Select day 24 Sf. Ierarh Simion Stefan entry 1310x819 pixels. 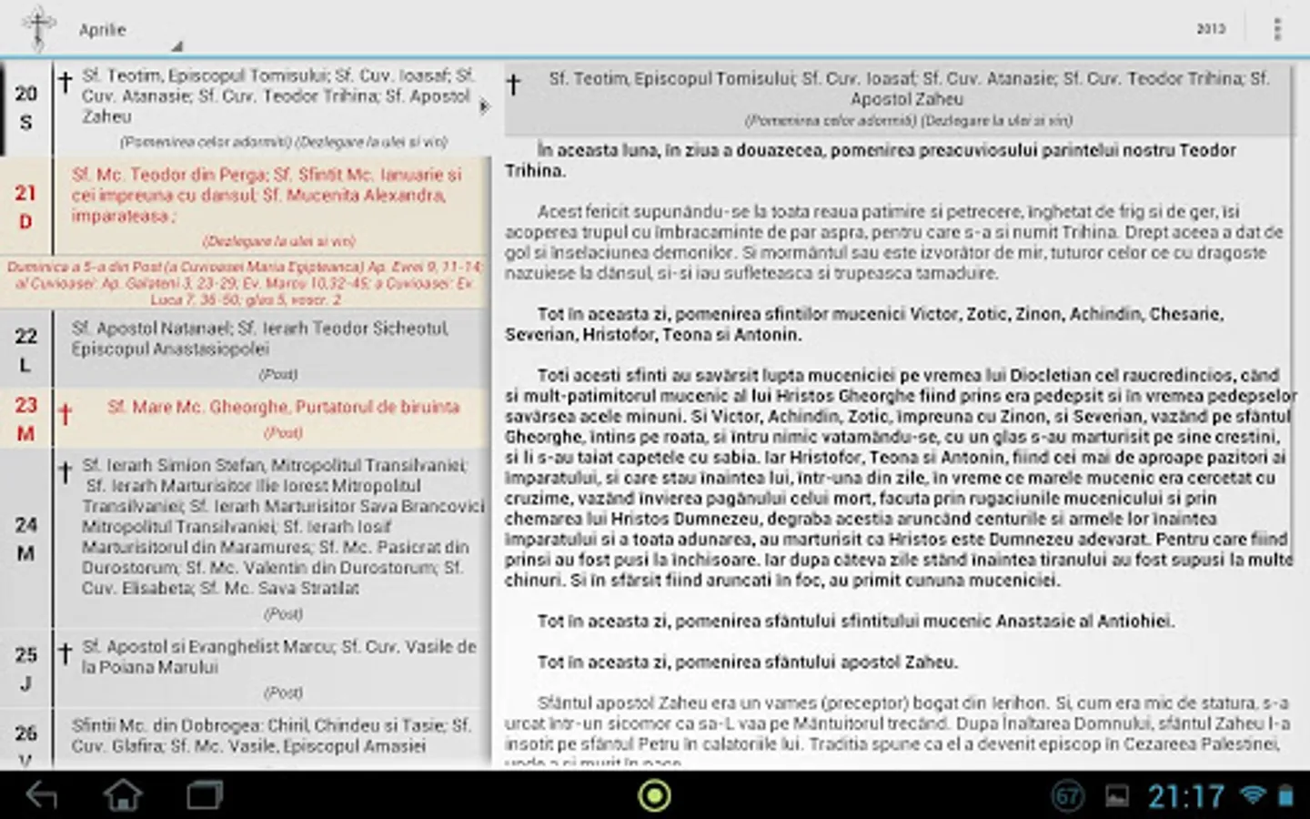click(x=246, y=539)
